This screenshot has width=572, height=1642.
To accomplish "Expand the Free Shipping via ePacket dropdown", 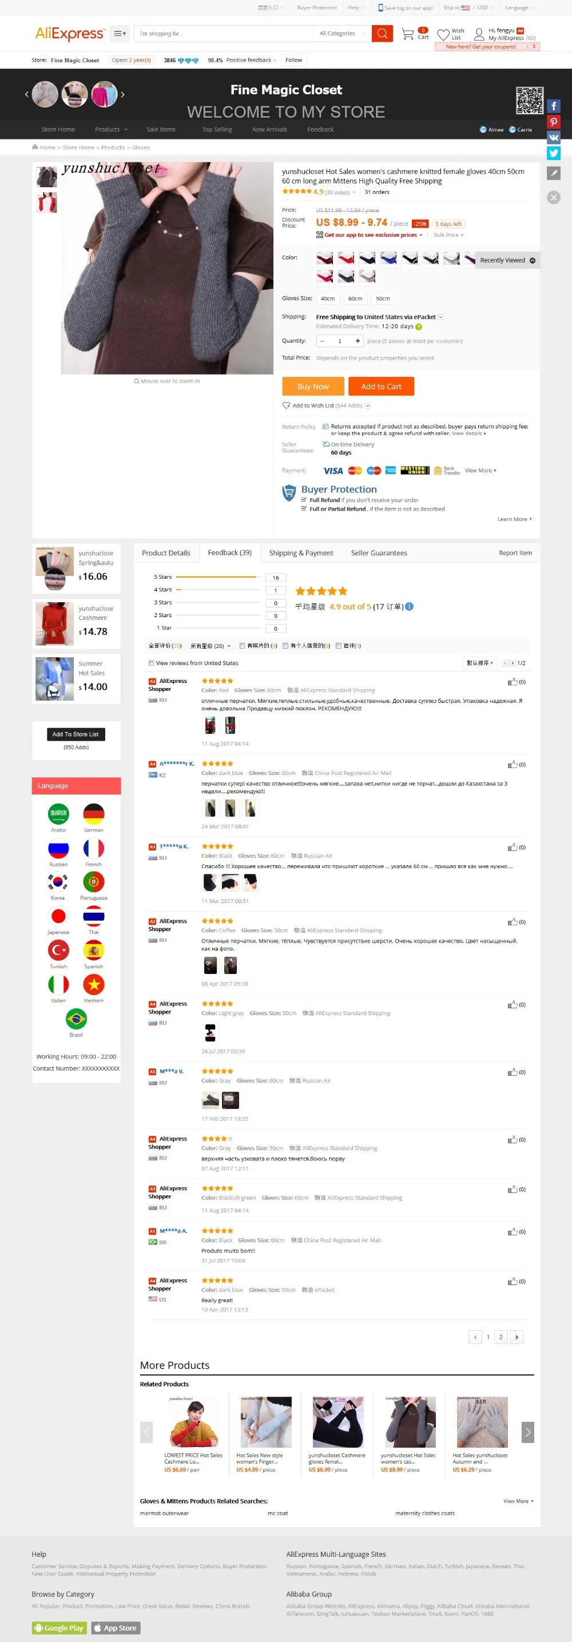I will click(440, 317).
